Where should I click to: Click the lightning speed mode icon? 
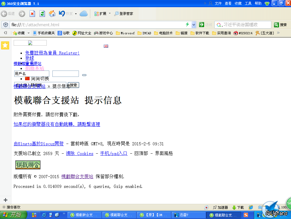pos(187,24)
